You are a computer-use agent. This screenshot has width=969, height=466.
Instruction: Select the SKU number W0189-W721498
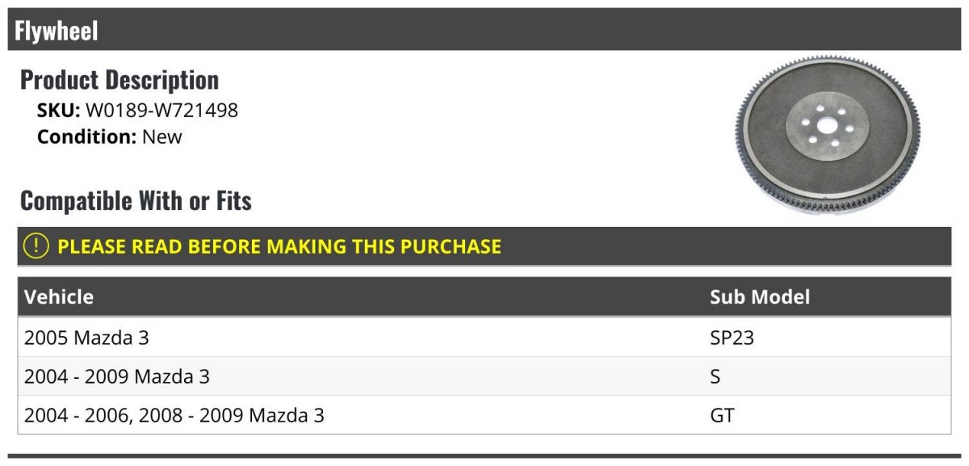tap(161, 111)
